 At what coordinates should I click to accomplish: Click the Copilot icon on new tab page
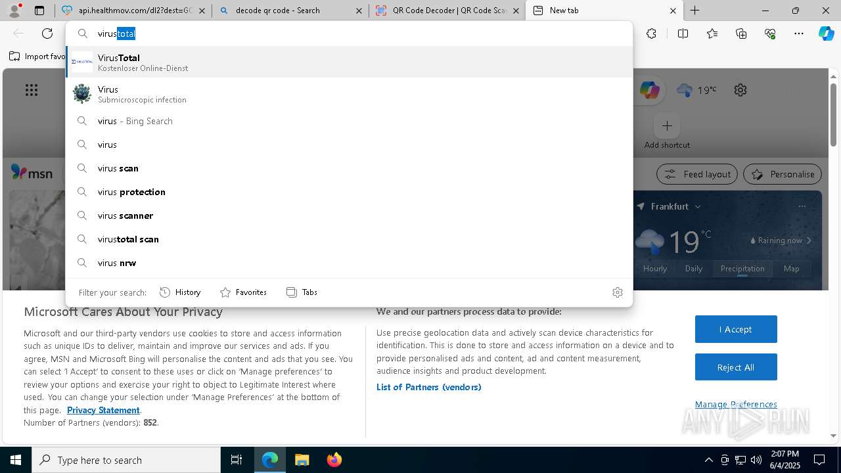[649, 90]
